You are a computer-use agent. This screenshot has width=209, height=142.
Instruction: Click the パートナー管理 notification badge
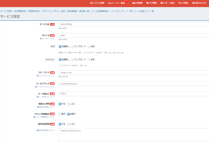126,2
